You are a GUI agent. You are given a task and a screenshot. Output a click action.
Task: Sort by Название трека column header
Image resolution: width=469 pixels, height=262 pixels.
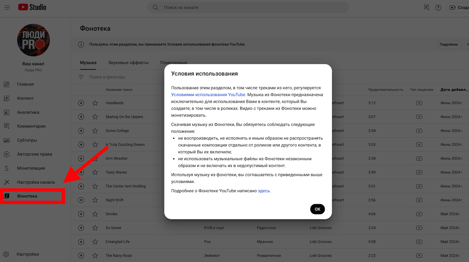(x=119, y=90)
